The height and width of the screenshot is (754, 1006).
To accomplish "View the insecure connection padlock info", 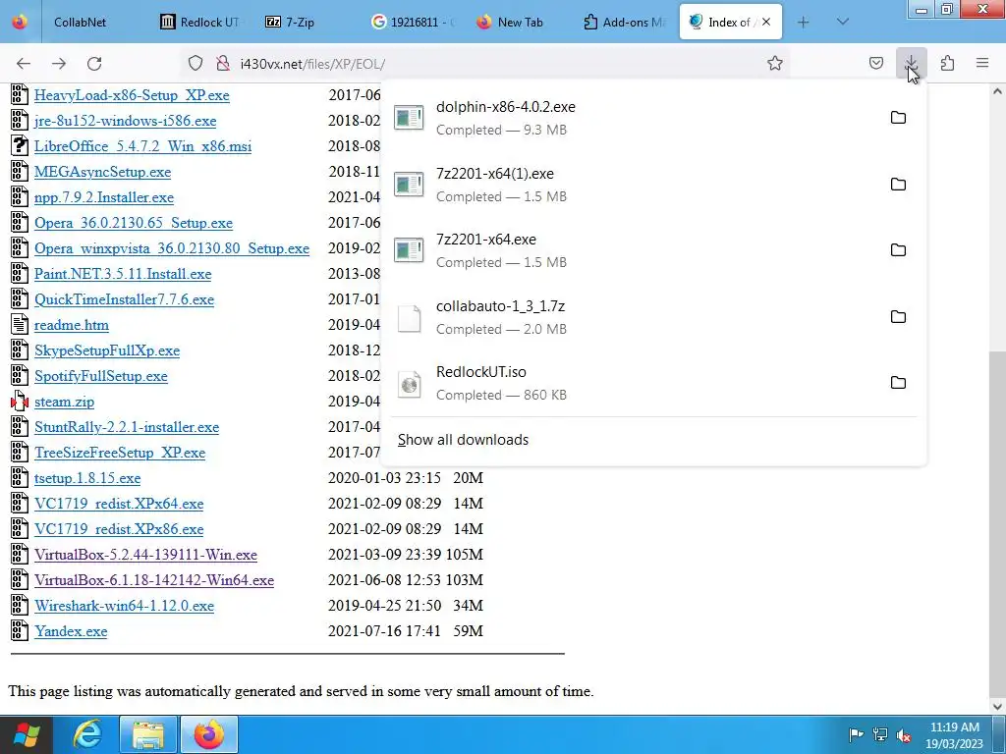I will [223, 63].
